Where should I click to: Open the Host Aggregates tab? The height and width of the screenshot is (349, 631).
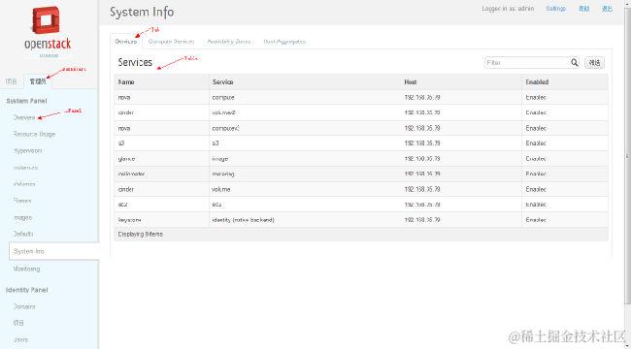pos(284,42)
